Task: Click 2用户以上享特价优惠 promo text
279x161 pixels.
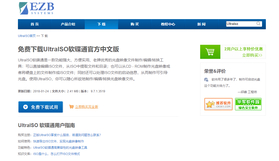Action: tap(243, 49)
